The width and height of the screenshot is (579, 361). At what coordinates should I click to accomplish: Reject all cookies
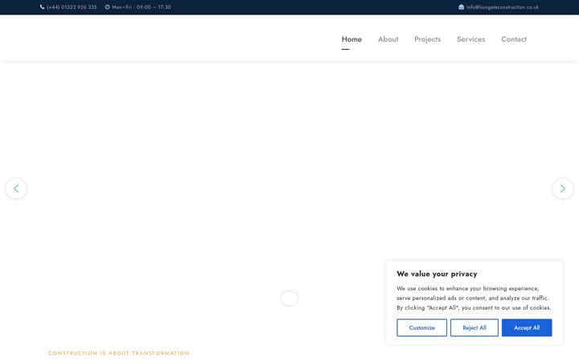coord(474,327)
